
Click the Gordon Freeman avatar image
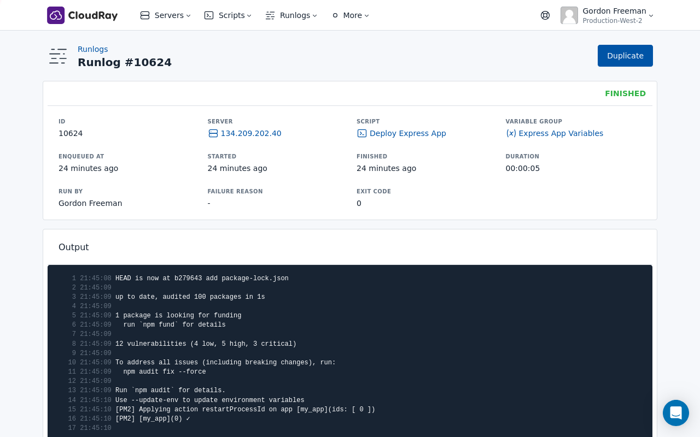pyautogui.click(x=569, y=15)
